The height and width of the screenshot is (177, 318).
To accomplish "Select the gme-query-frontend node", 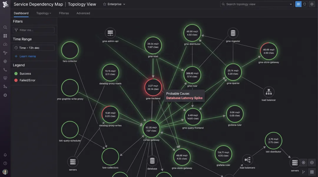I will coord(193,117).
